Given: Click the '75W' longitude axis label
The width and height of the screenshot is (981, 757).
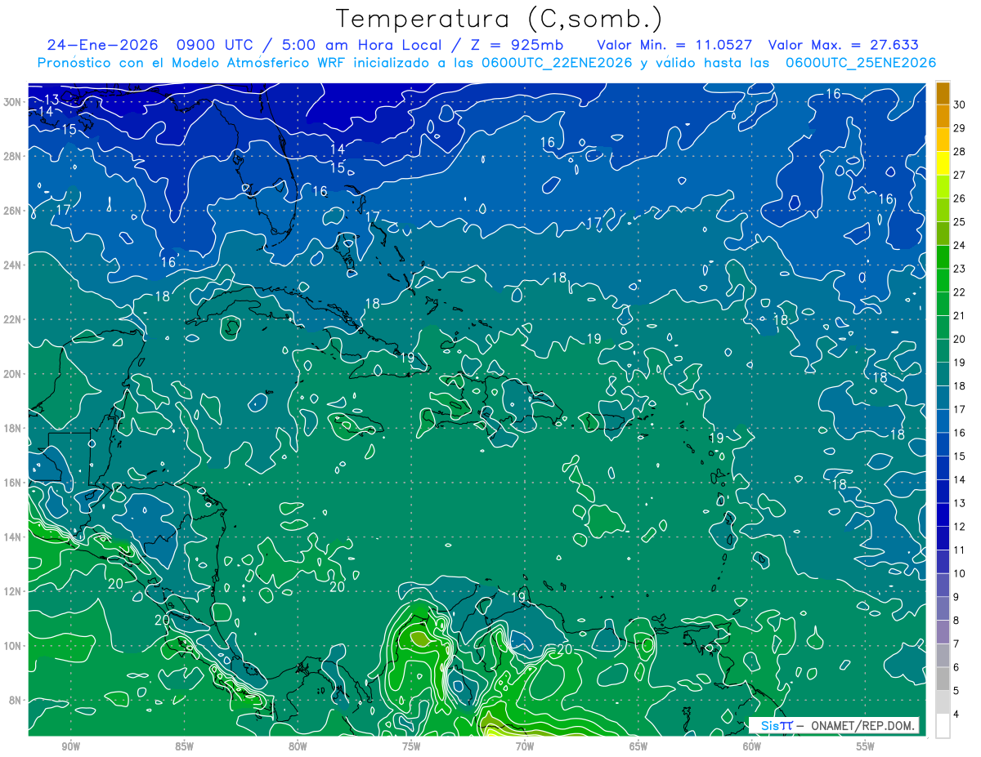Looking at the screenshot, I should [x=411, y=746].
